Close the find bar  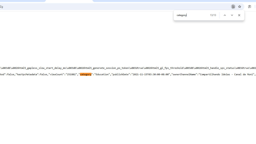click(x=239, y=15)
